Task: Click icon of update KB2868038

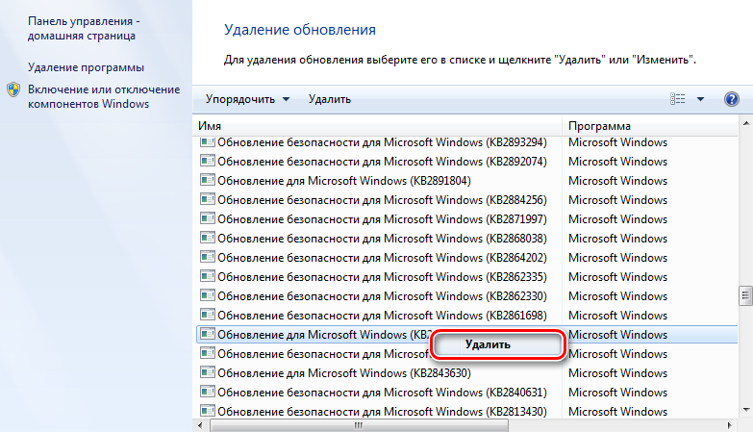Action: point(207,239)
